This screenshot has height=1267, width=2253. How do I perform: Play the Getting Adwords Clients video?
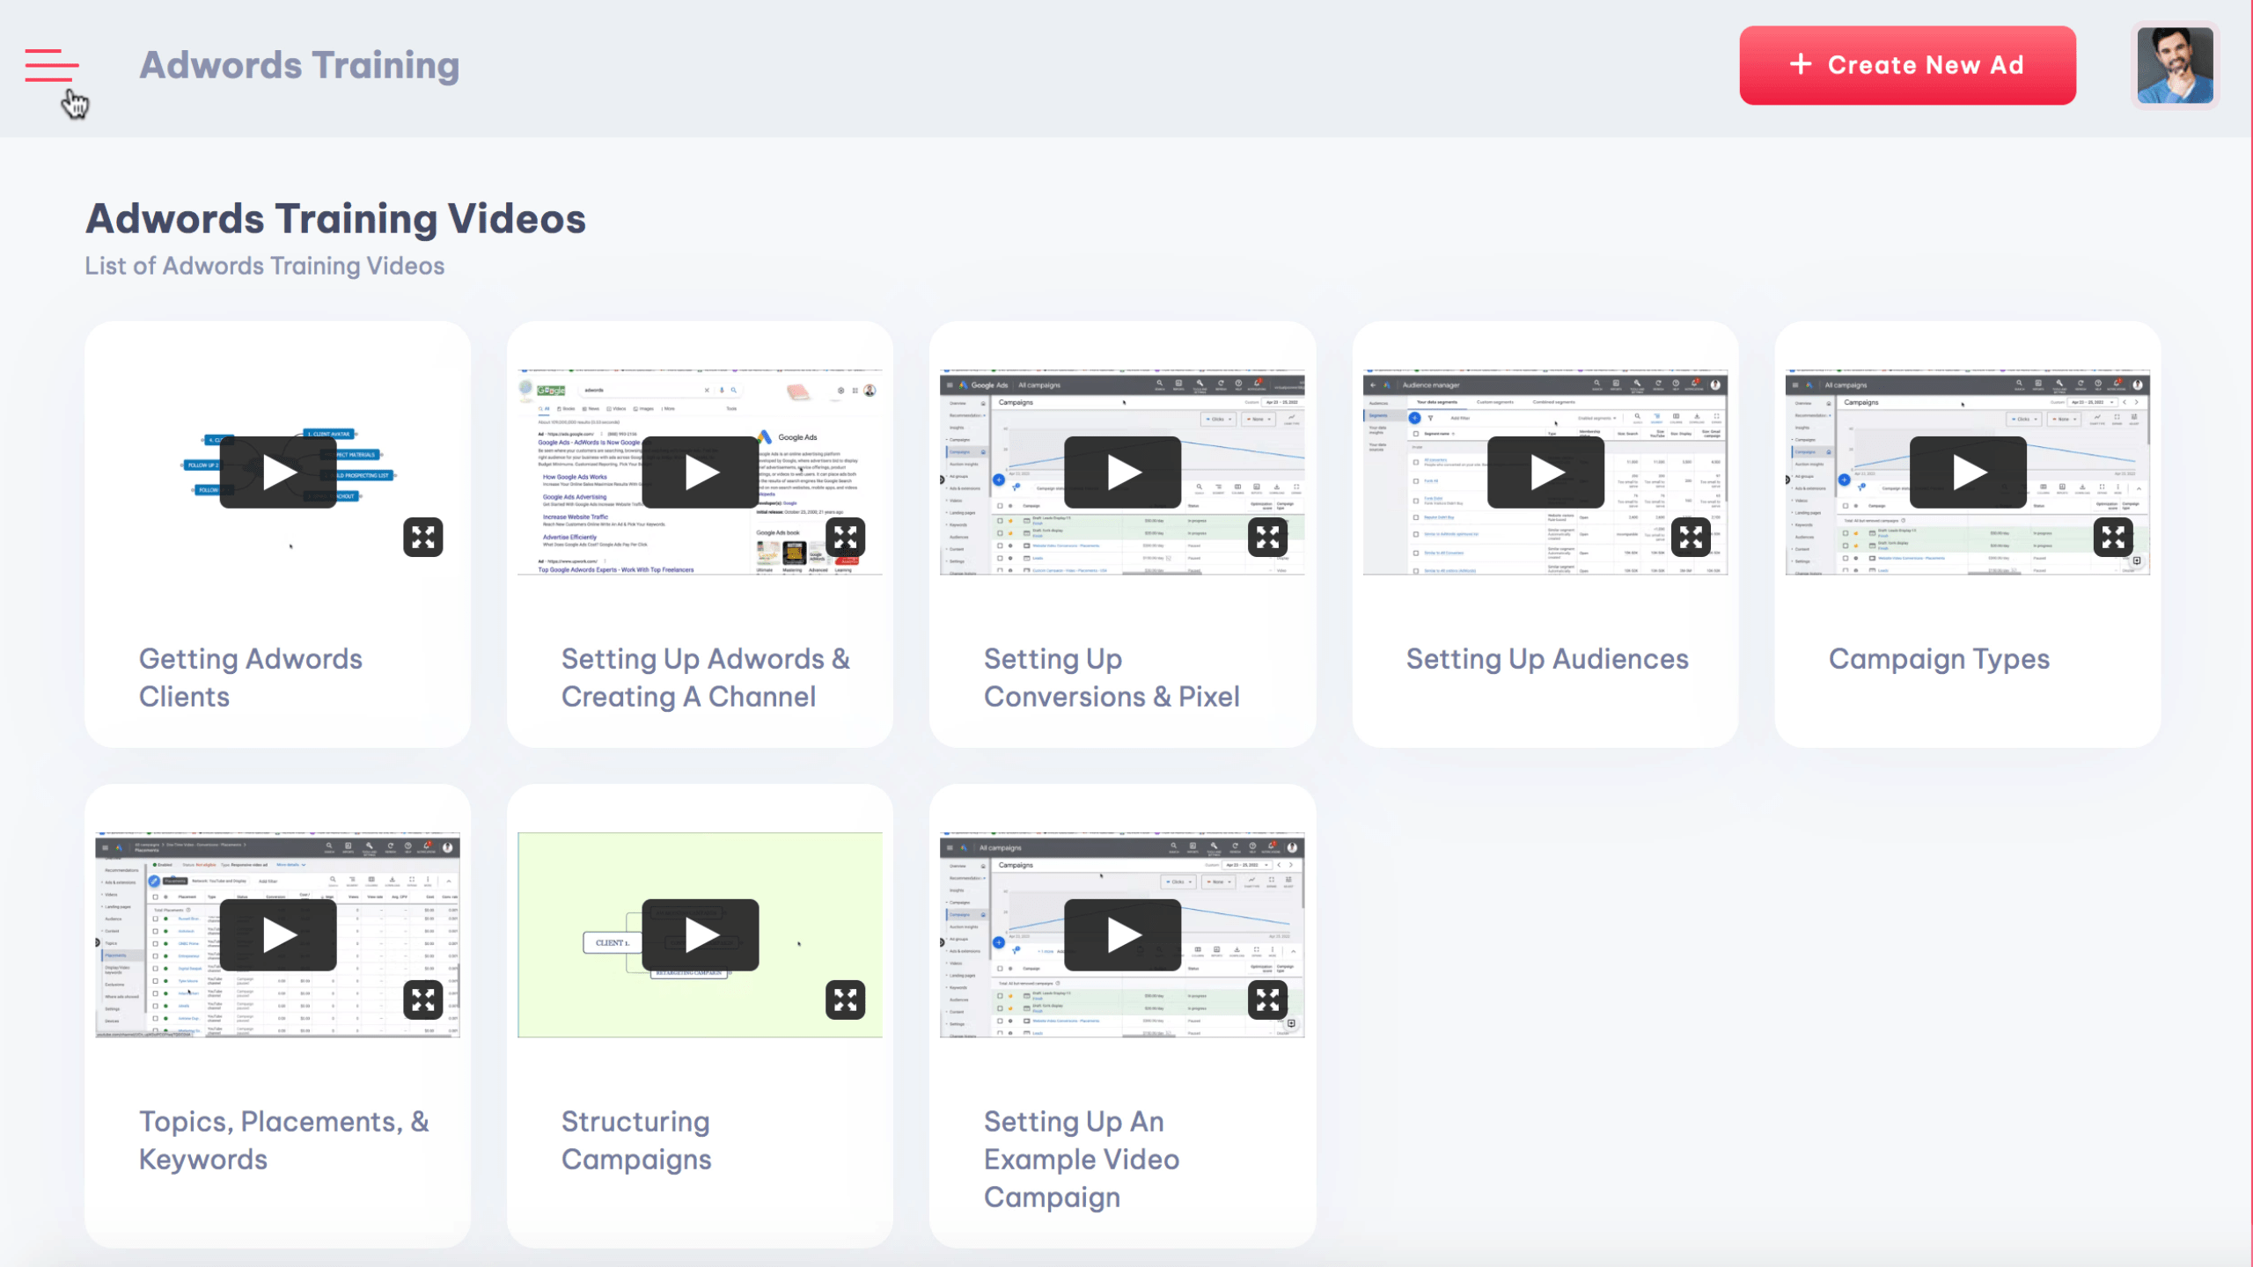click(x=278, y=472)
